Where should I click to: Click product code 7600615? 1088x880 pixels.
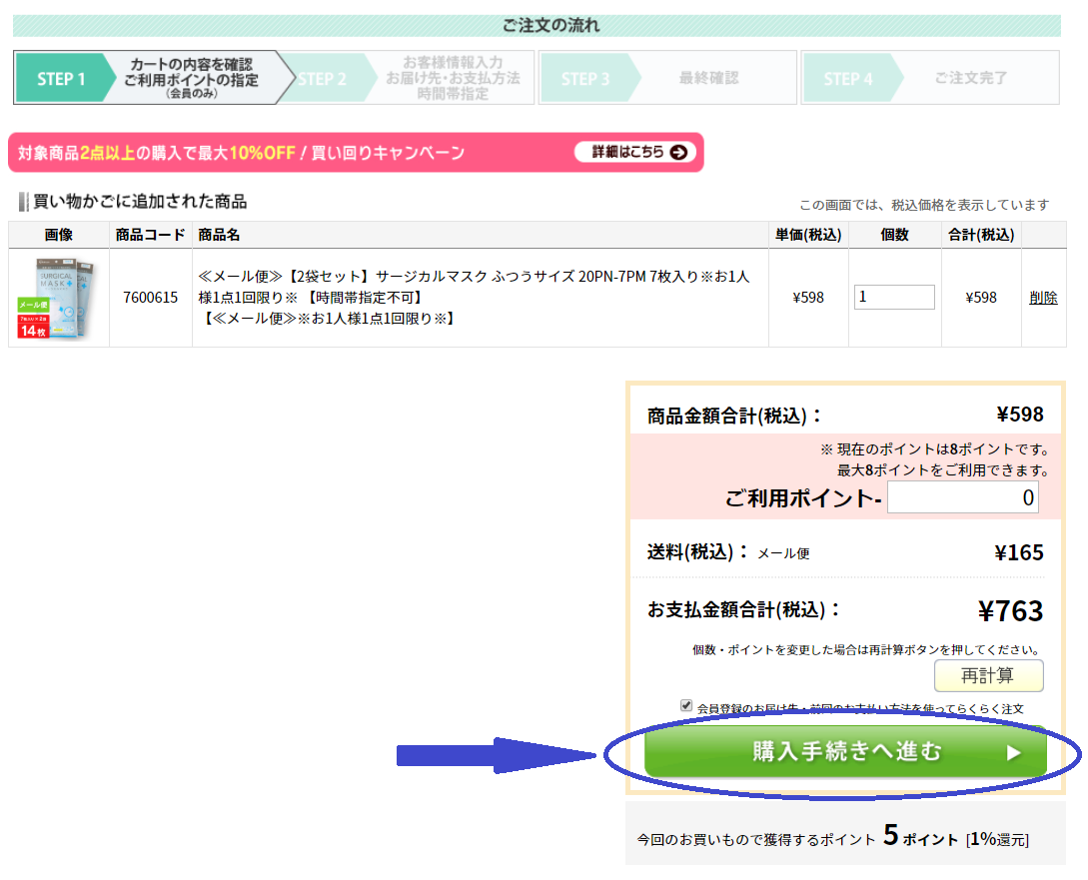[x=150, y=298]
